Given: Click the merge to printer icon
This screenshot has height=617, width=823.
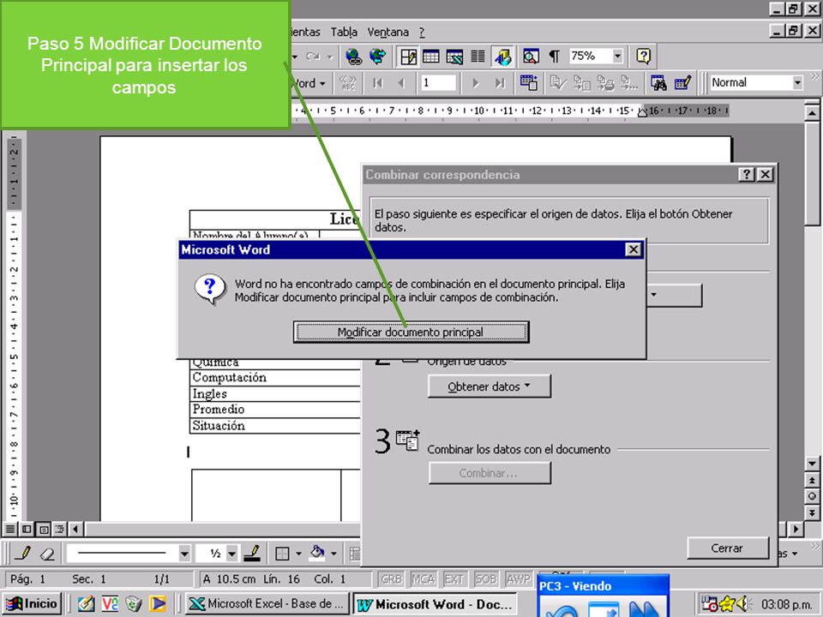Looking at the screenshot, I should click(605, 83).
